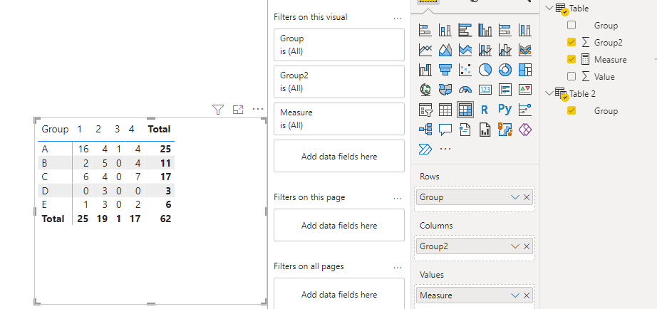Choose the R script visual

point(485,110)
